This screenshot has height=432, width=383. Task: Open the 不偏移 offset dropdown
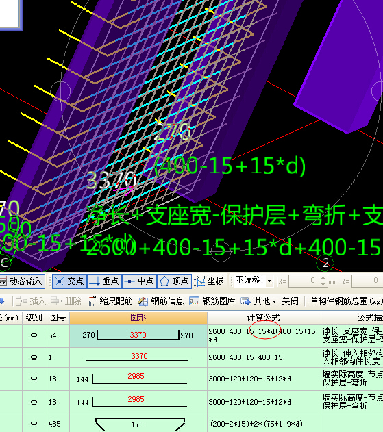(269, 281)
